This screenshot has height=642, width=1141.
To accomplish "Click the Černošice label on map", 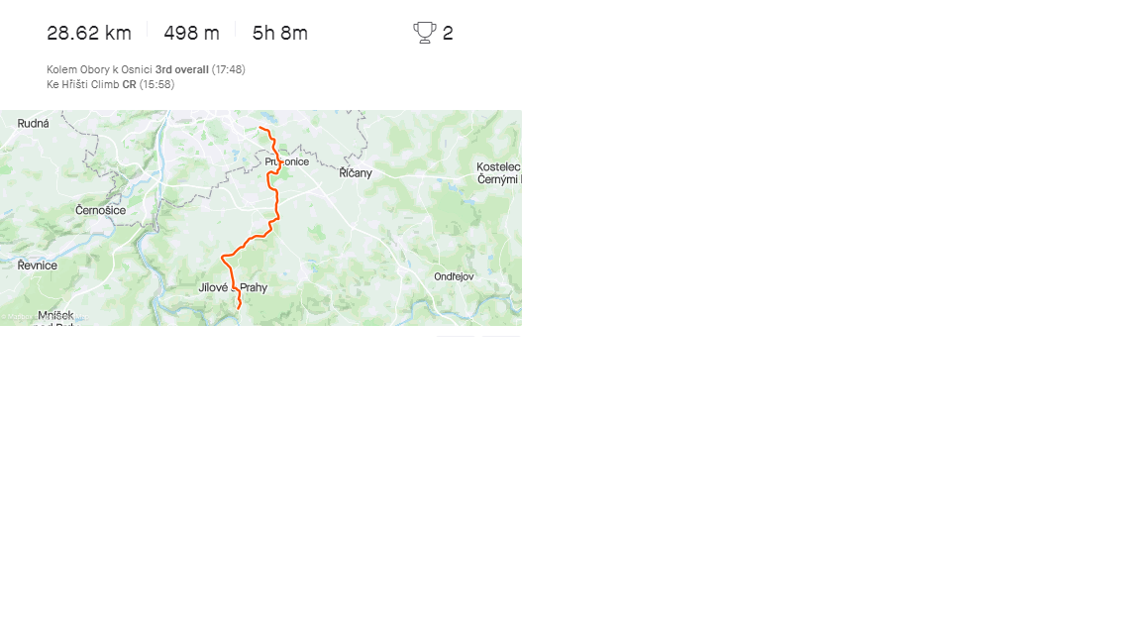I will click(x=100, y=210).
